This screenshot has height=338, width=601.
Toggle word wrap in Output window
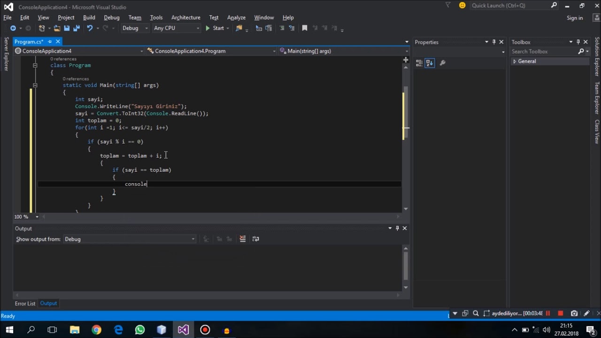pyautogui.click(x=255, y=239)
